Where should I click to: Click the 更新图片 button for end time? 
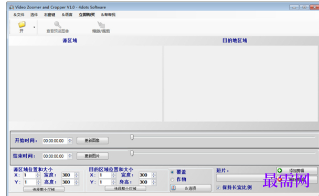pyautogui.click(x=92, y=156)
